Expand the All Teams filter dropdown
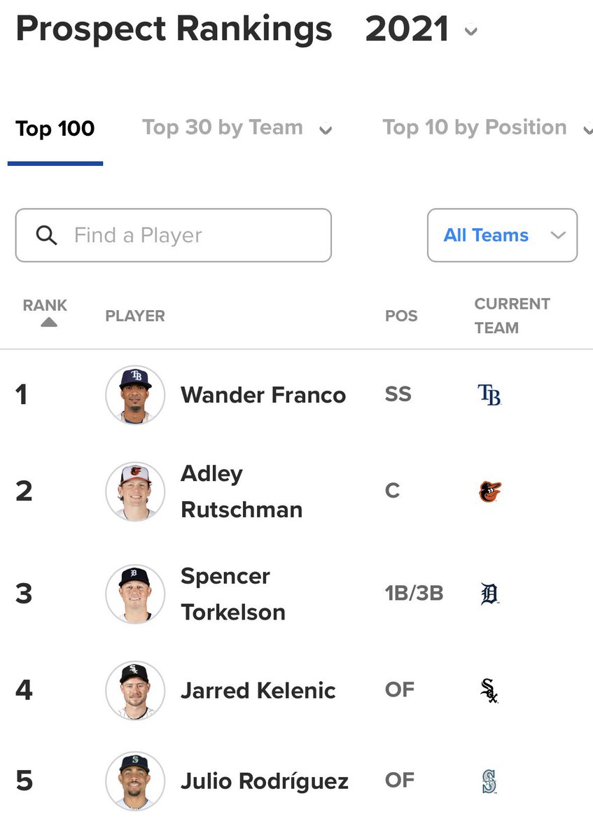593x840 pixels. click(502, 235)
